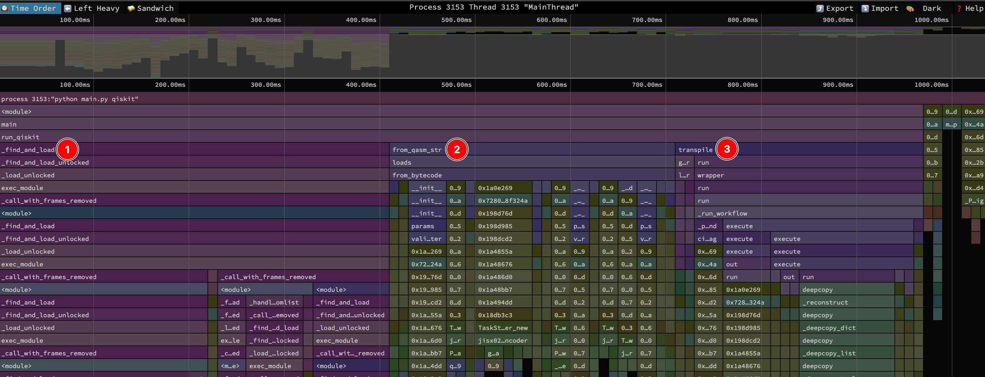Click the Import icon

pyautogui.click(x=865, y=8)
